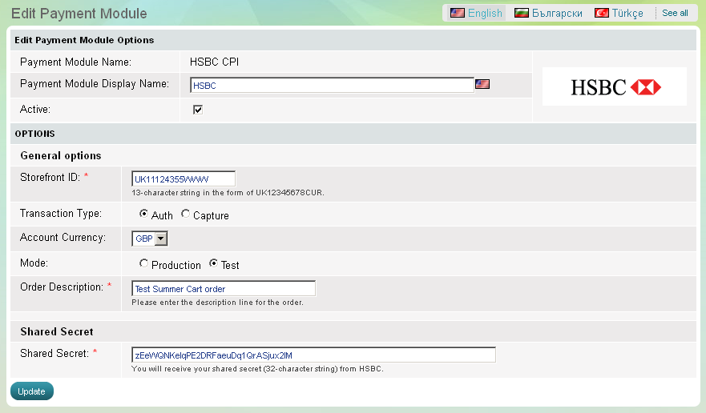Switch language to English tab
Viewport: 706px width, 413px height.
pyautogui.click(x=485, y=13)
